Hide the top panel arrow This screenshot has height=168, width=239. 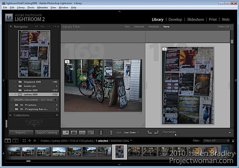119,11
